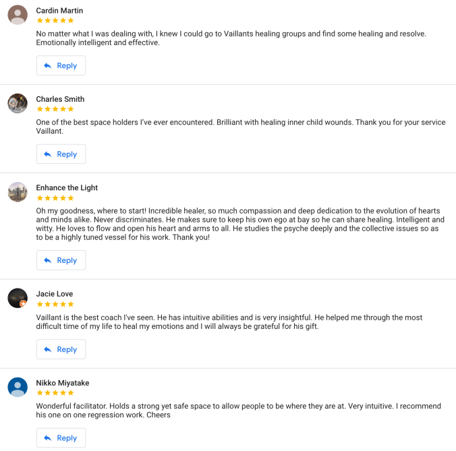Open Charles Smith's profile picture
Image resolution: width=456 pixels, height=451 pixels.
[18, 103]
